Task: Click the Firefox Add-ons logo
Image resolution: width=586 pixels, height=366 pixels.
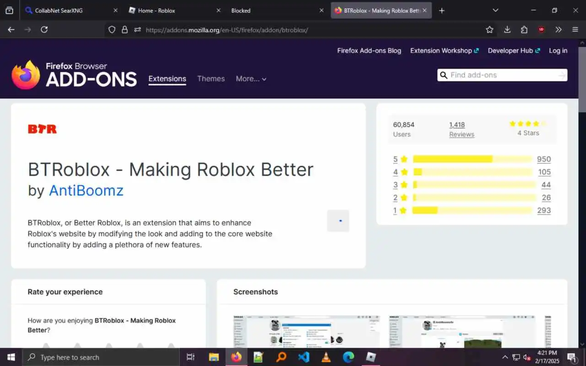Action: pyautogui.click(x=74, y=75)
